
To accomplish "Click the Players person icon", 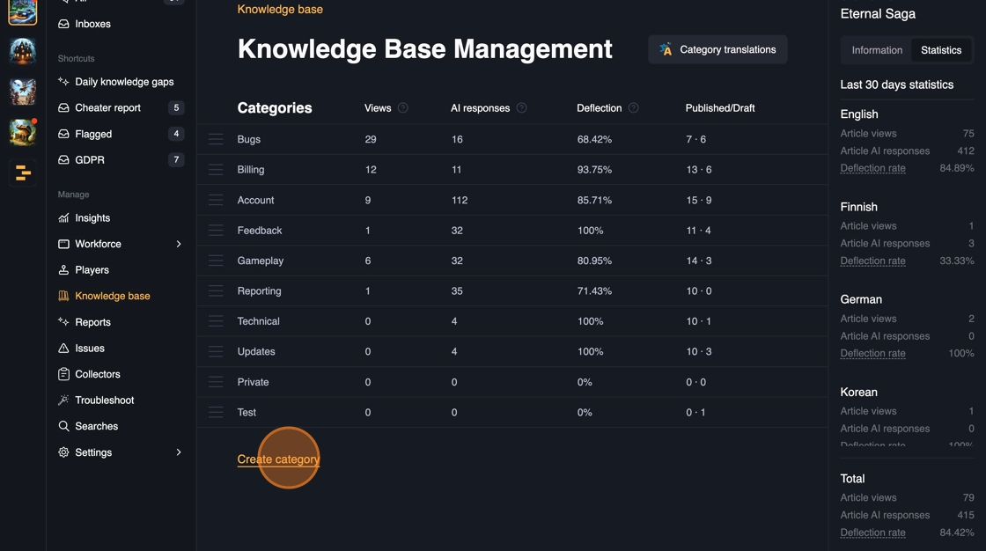I will tap(63, 270).
